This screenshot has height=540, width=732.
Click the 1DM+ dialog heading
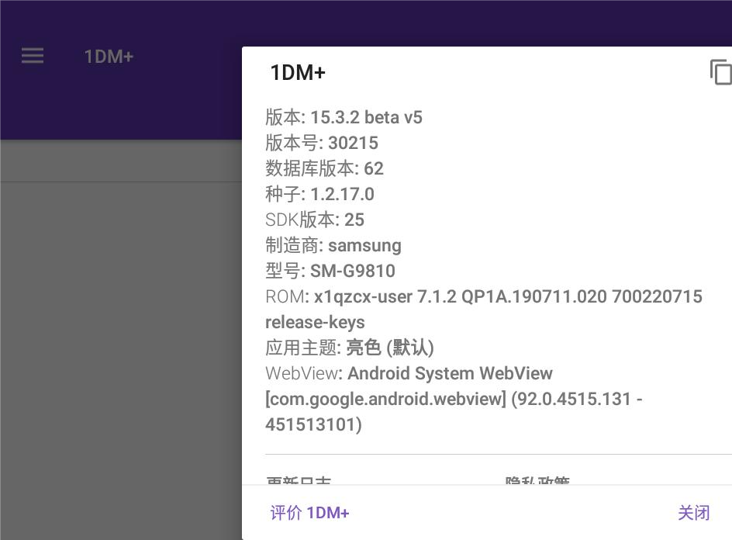[x=298, y=73]
